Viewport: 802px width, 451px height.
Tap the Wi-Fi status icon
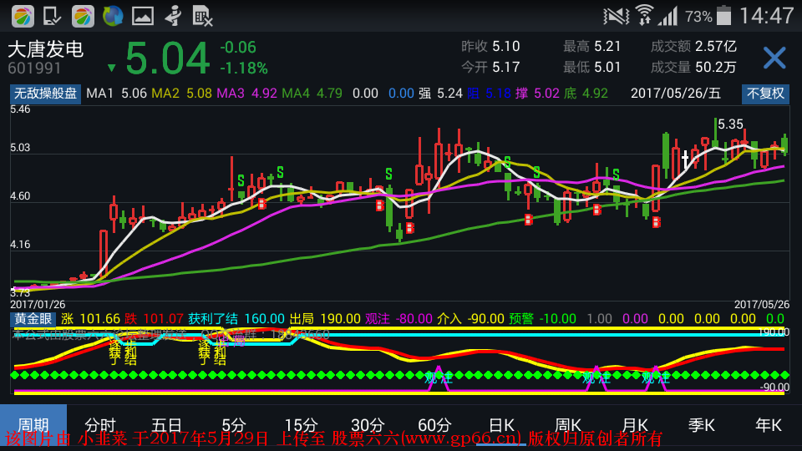tap(644, 15)
